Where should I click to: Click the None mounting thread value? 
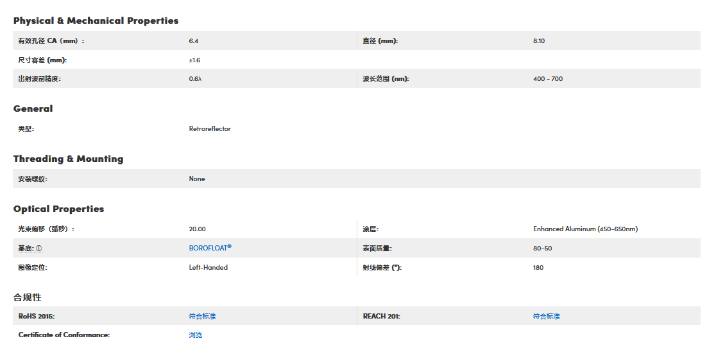coord(197,179)
